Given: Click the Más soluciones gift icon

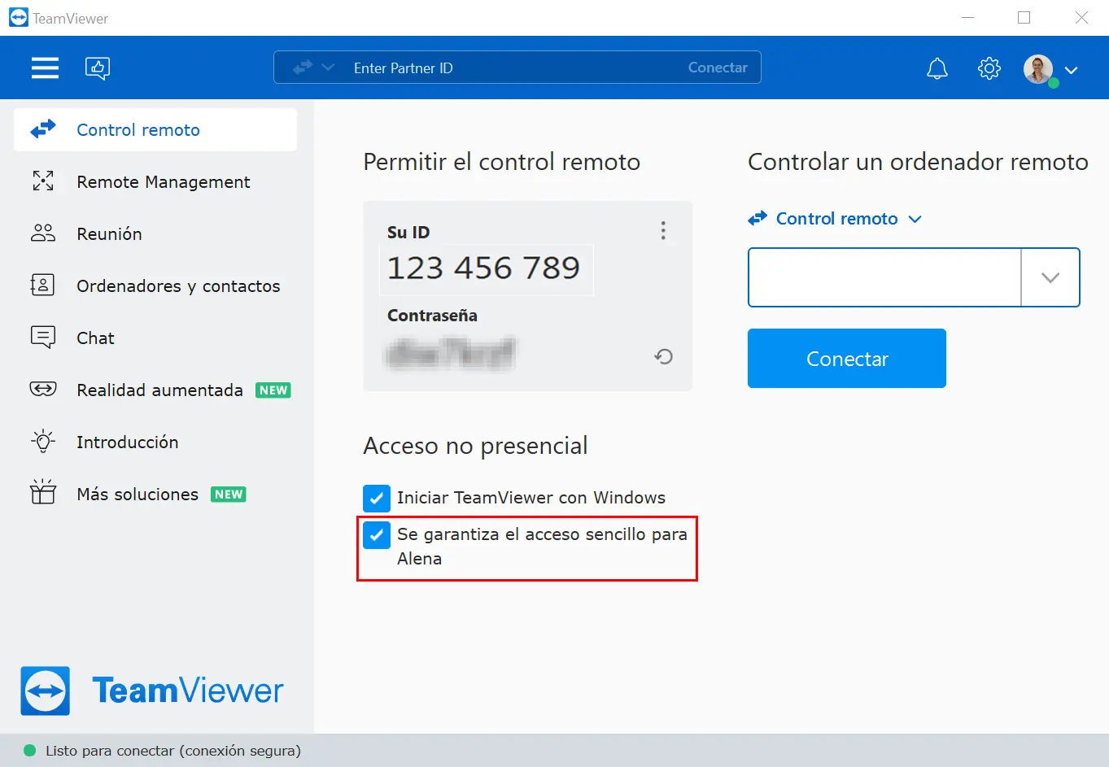Looking at the screenshot, I should 43,491.
